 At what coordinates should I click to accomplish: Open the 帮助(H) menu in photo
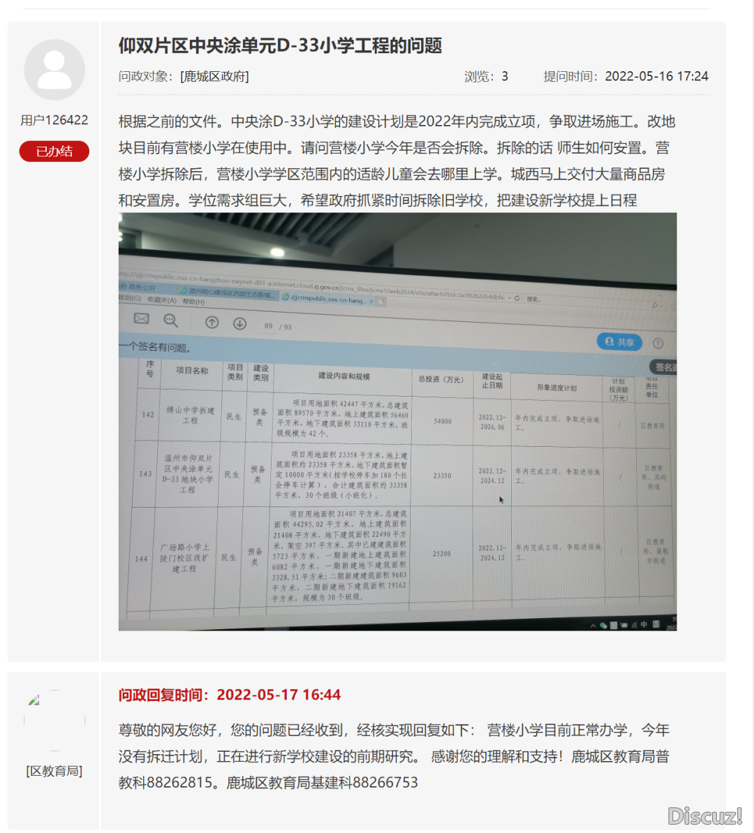click(x=193, y=302)
